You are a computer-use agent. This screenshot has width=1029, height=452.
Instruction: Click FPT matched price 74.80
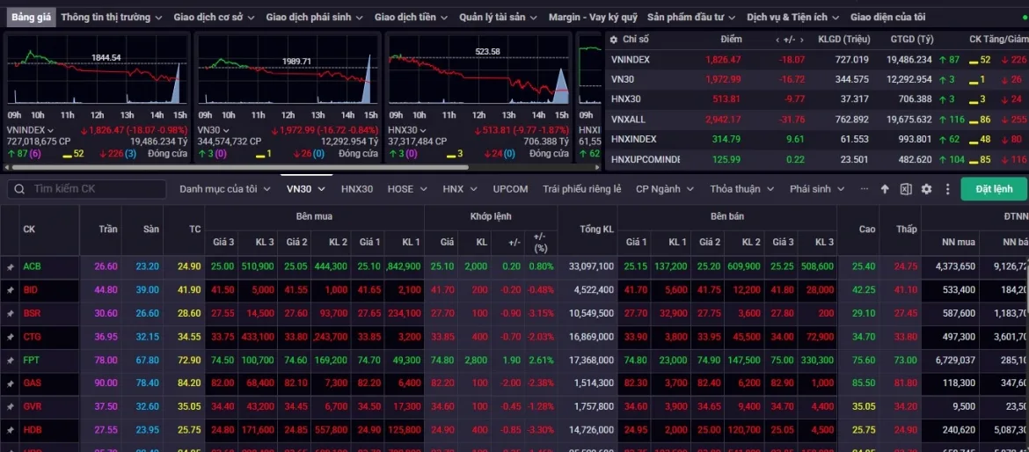point(442,361)
